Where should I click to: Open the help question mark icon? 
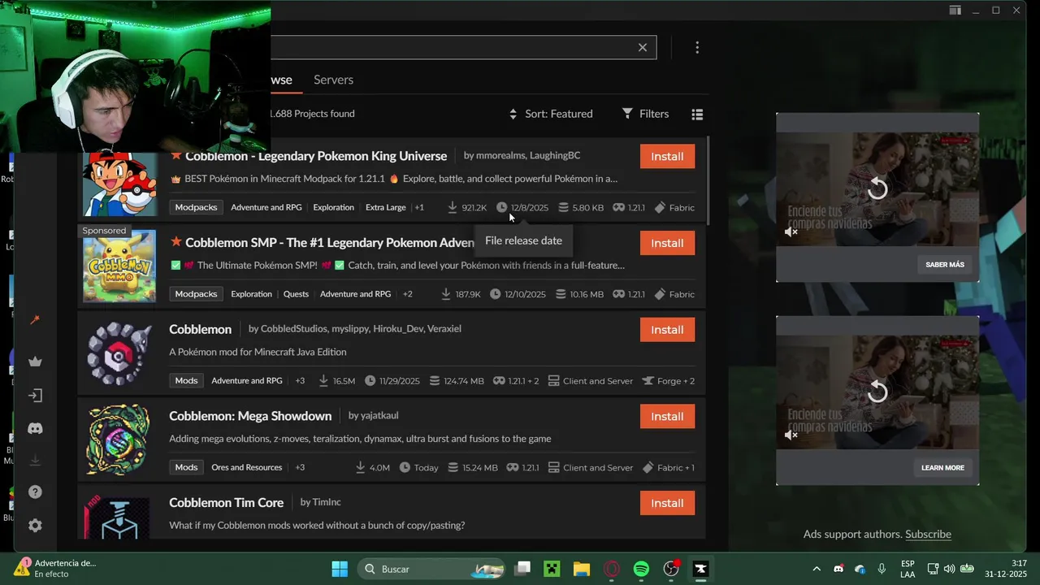(35, 492)
